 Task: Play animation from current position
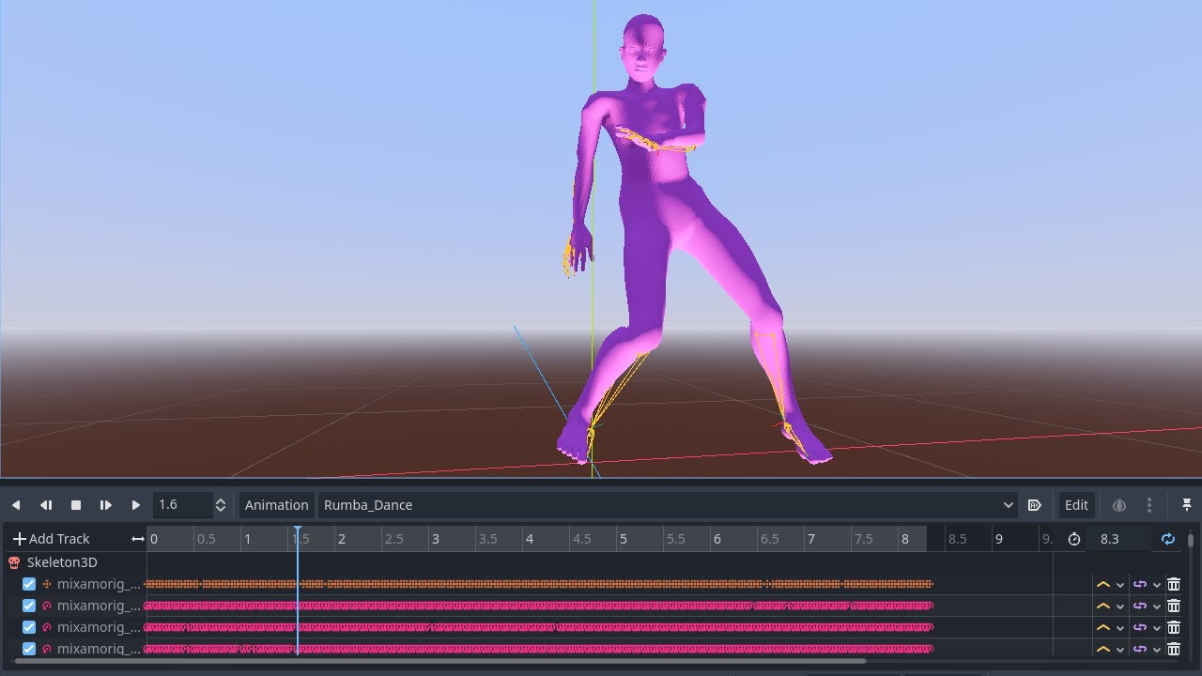[136, 505]
